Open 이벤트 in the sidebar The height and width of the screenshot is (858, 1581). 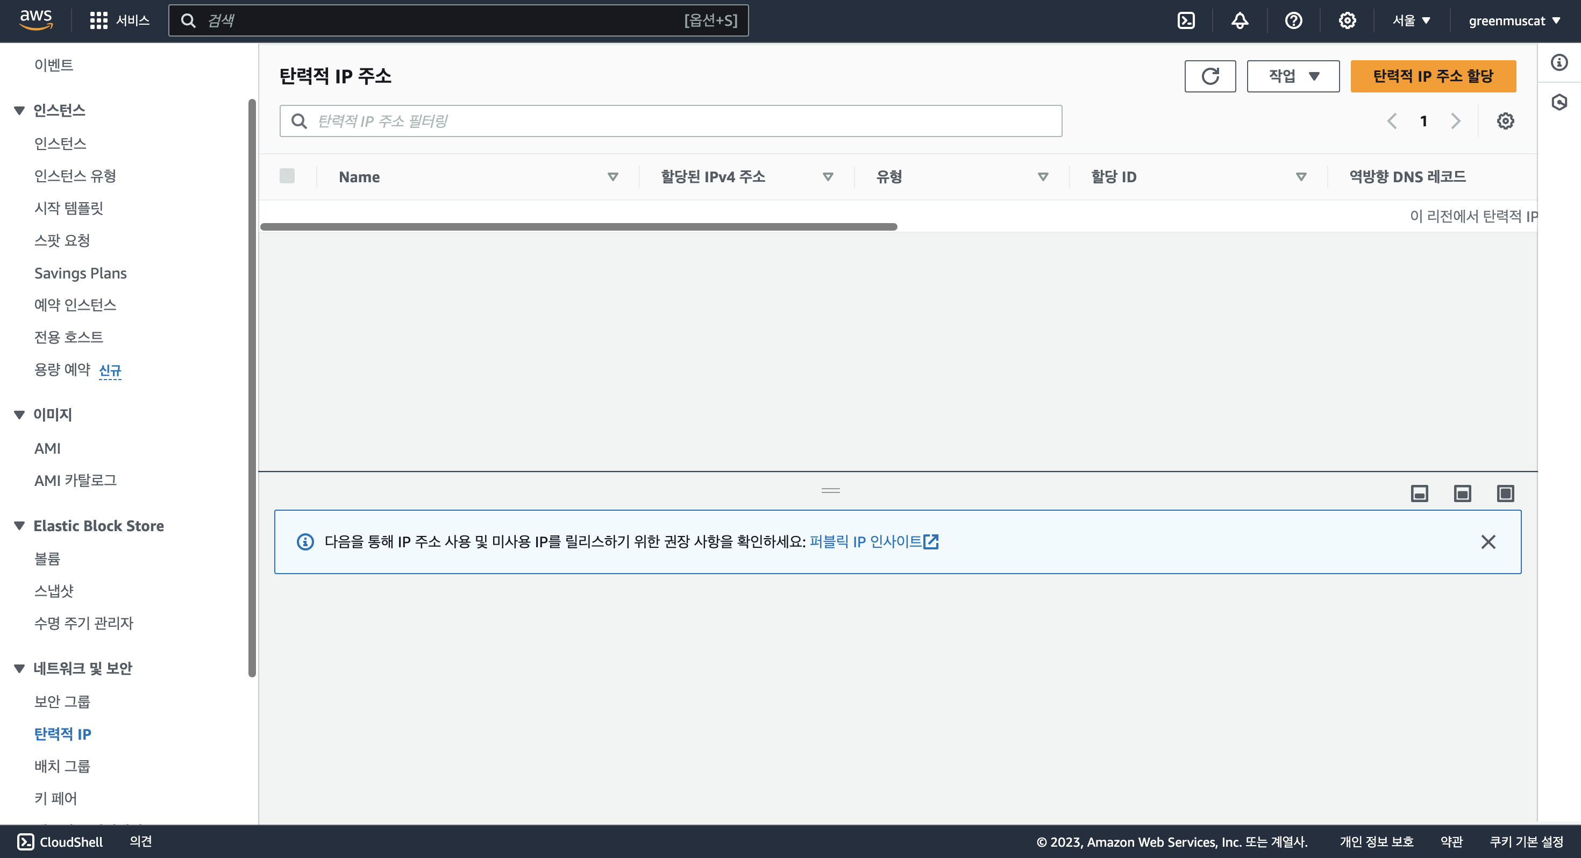coord(53,65)
